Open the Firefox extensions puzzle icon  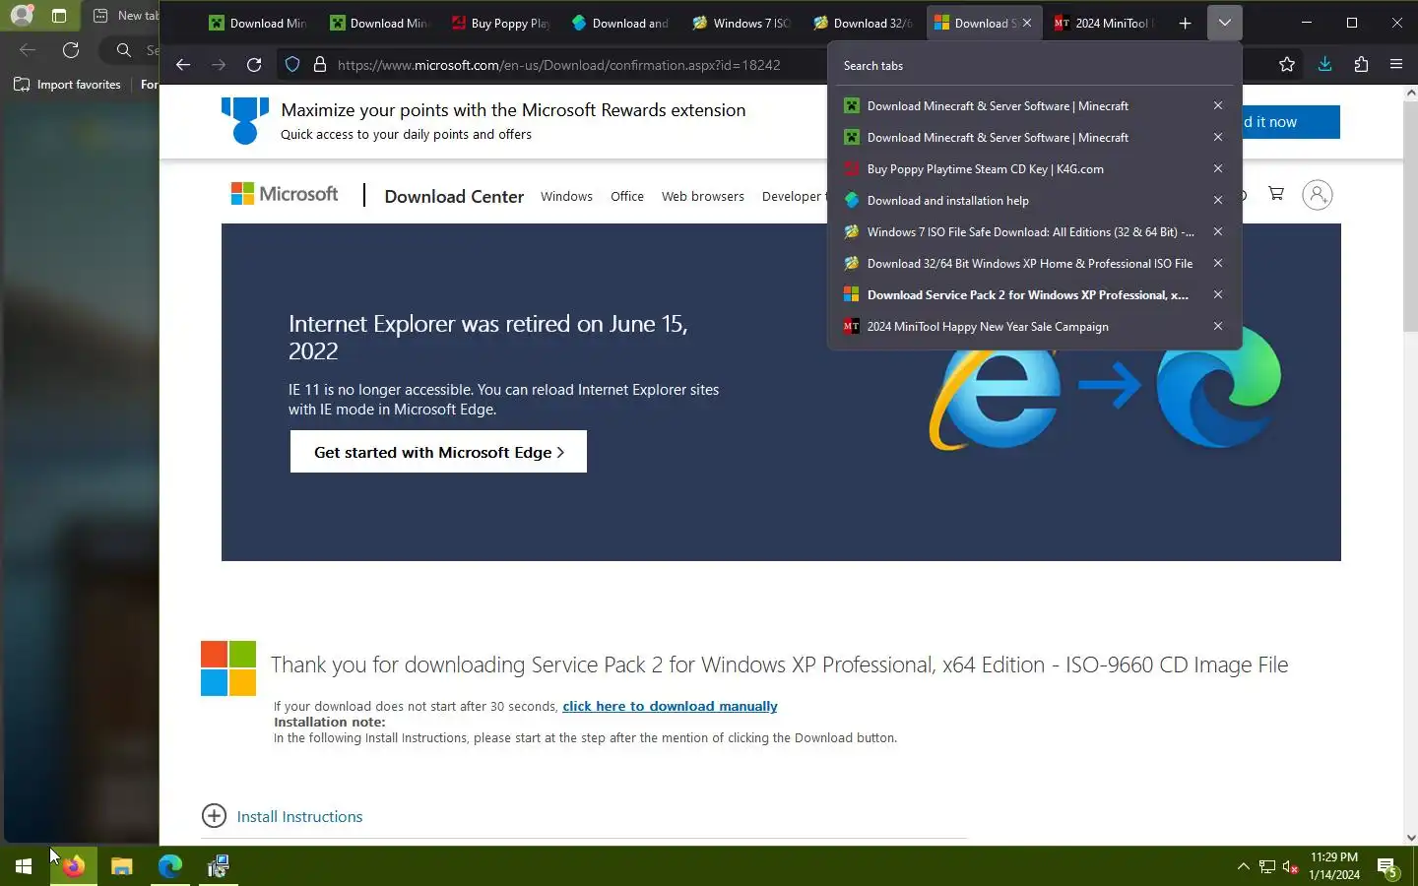(1361, 65)
